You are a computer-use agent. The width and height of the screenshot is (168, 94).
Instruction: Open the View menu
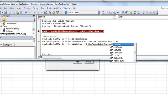(12, 8)
